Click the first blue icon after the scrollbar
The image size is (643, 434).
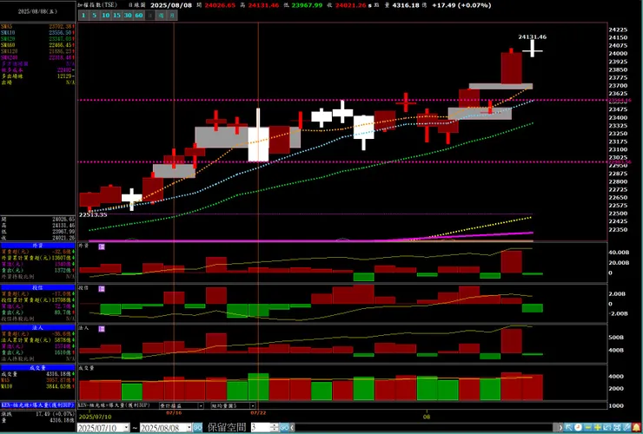coord(569,428)
